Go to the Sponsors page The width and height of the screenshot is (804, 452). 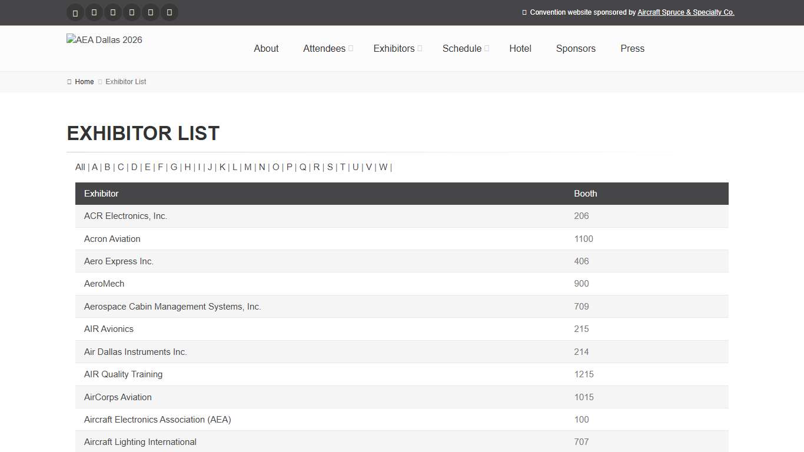coord(576,48)
